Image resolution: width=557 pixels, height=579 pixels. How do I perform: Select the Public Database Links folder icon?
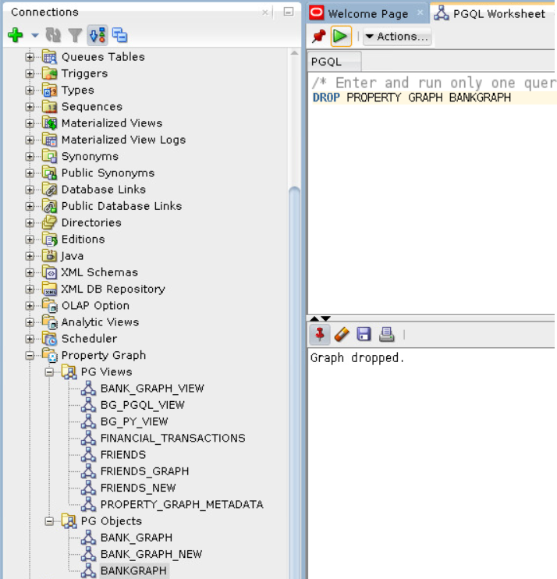click(49, 206)
